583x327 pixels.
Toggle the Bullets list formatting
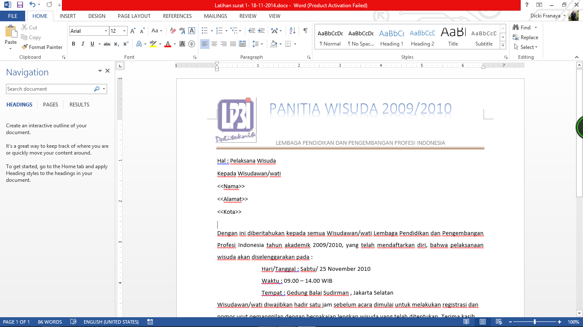tap(205, 31)
